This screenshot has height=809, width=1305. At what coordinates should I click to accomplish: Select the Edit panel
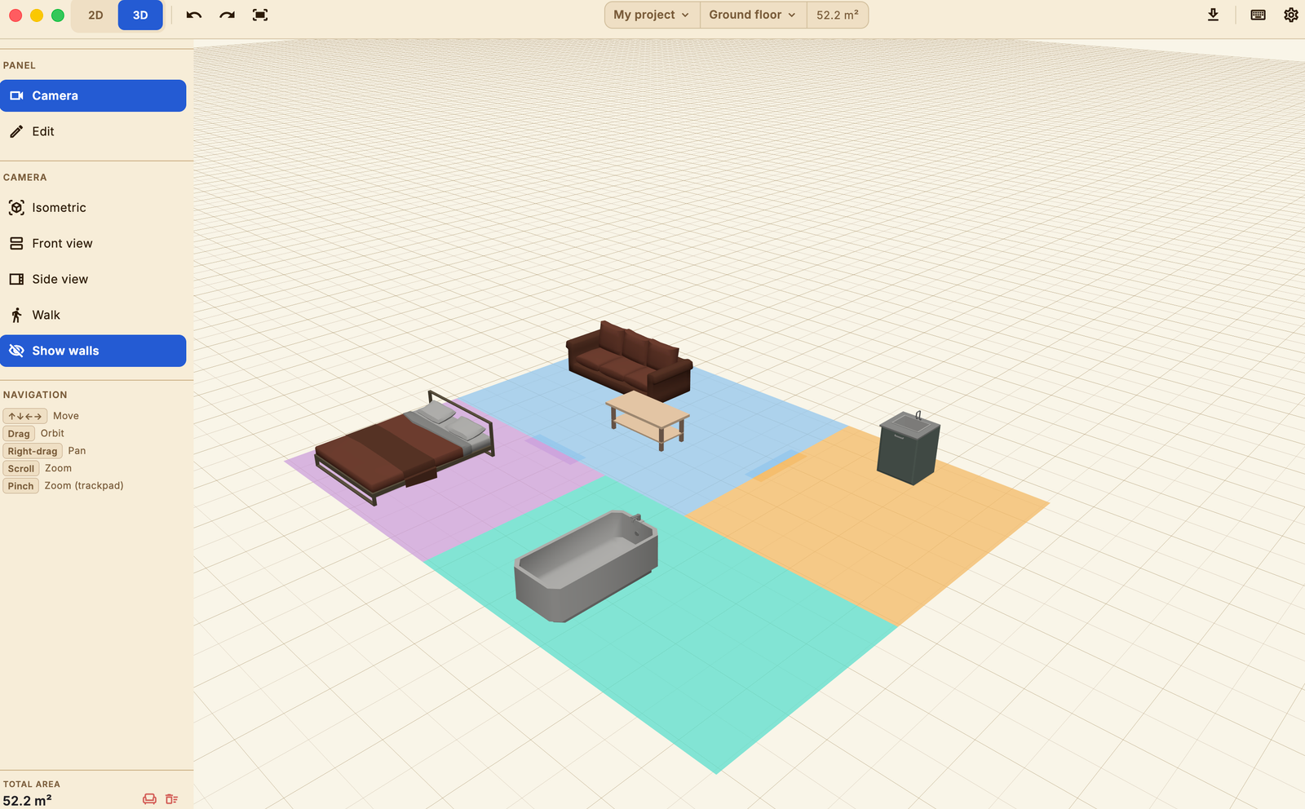click(93, 131)
